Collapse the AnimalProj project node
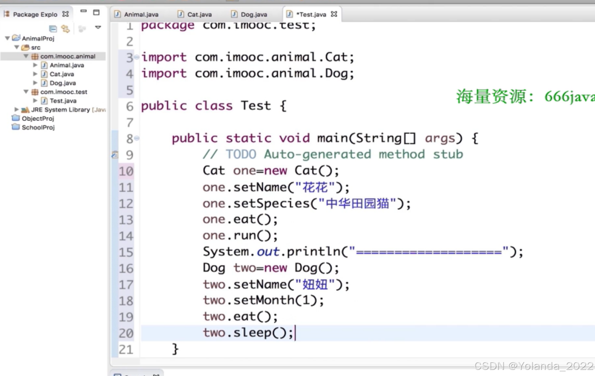595x376 pixels. (x=7, y=38)
